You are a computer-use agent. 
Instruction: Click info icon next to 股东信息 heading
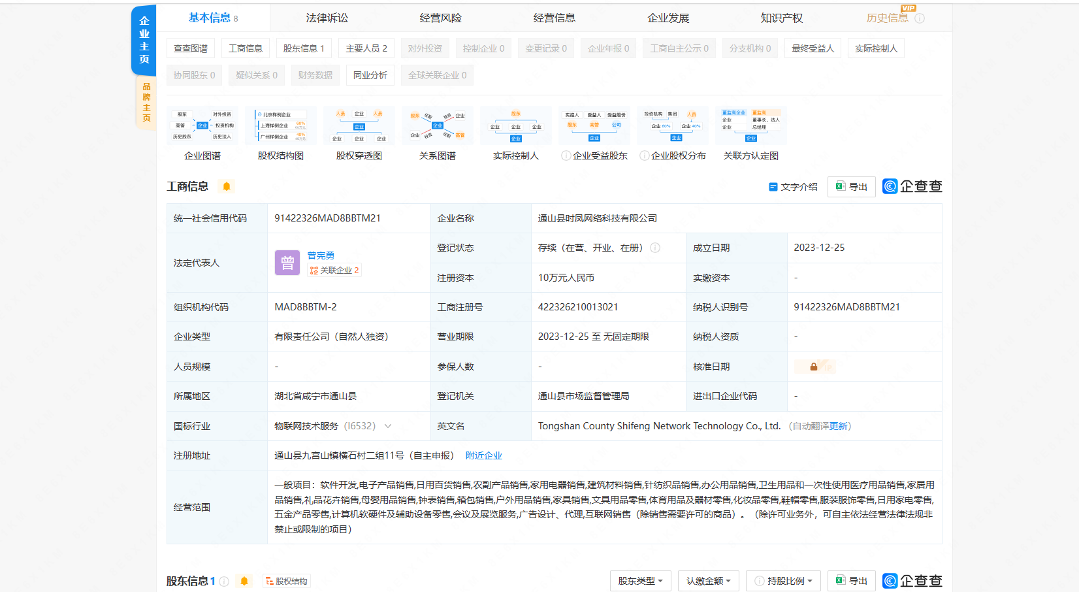[224, 581]
